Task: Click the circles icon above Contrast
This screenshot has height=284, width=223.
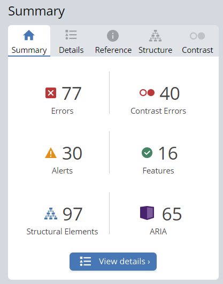Action: [197, 36]
